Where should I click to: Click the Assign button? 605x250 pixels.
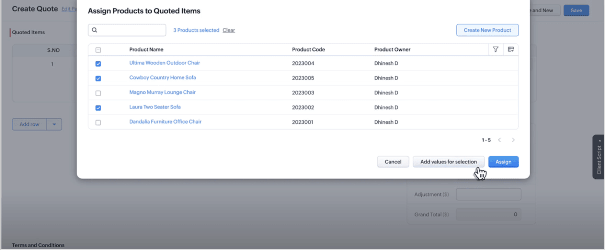[x=503, y=162]
